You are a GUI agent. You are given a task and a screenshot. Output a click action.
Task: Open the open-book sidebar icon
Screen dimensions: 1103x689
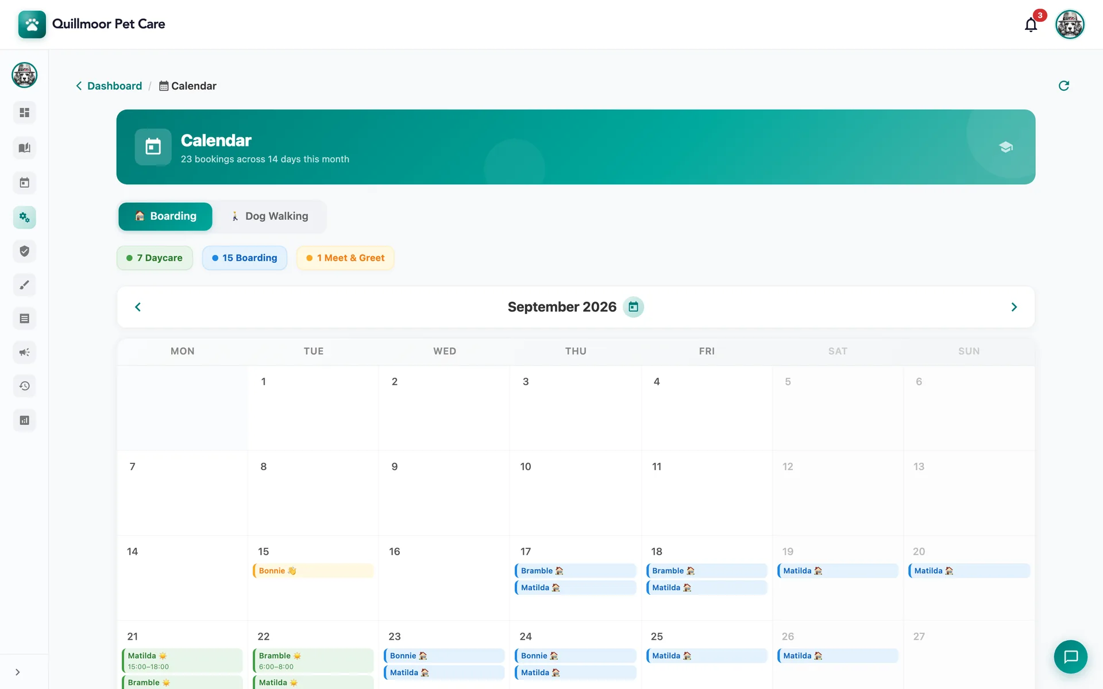point(25,148)
